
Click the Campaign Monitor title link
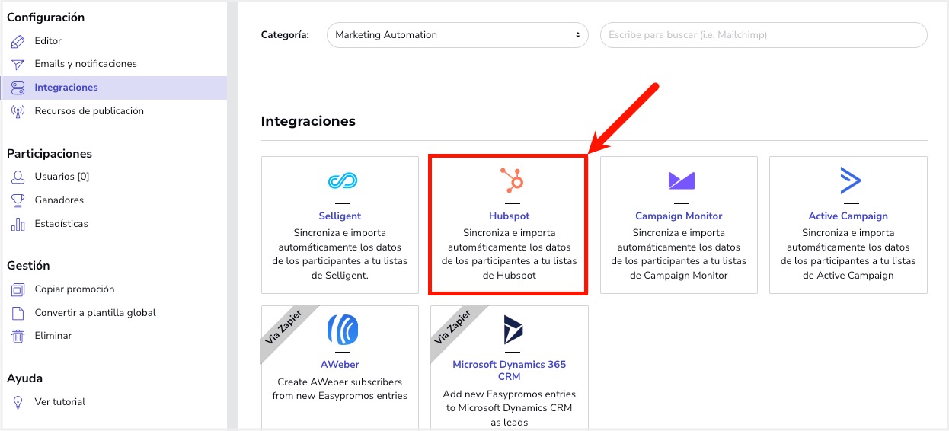tap(679, 216)
